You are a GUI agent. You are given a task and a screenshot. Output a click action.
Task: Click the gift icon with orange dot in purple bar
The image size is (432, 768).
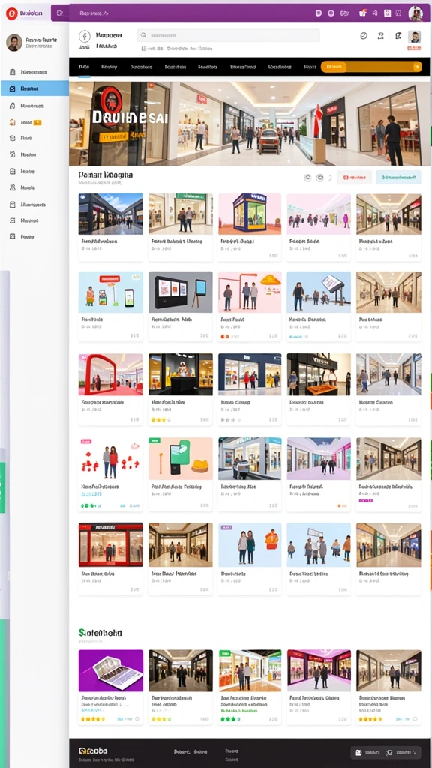(363, 13)
